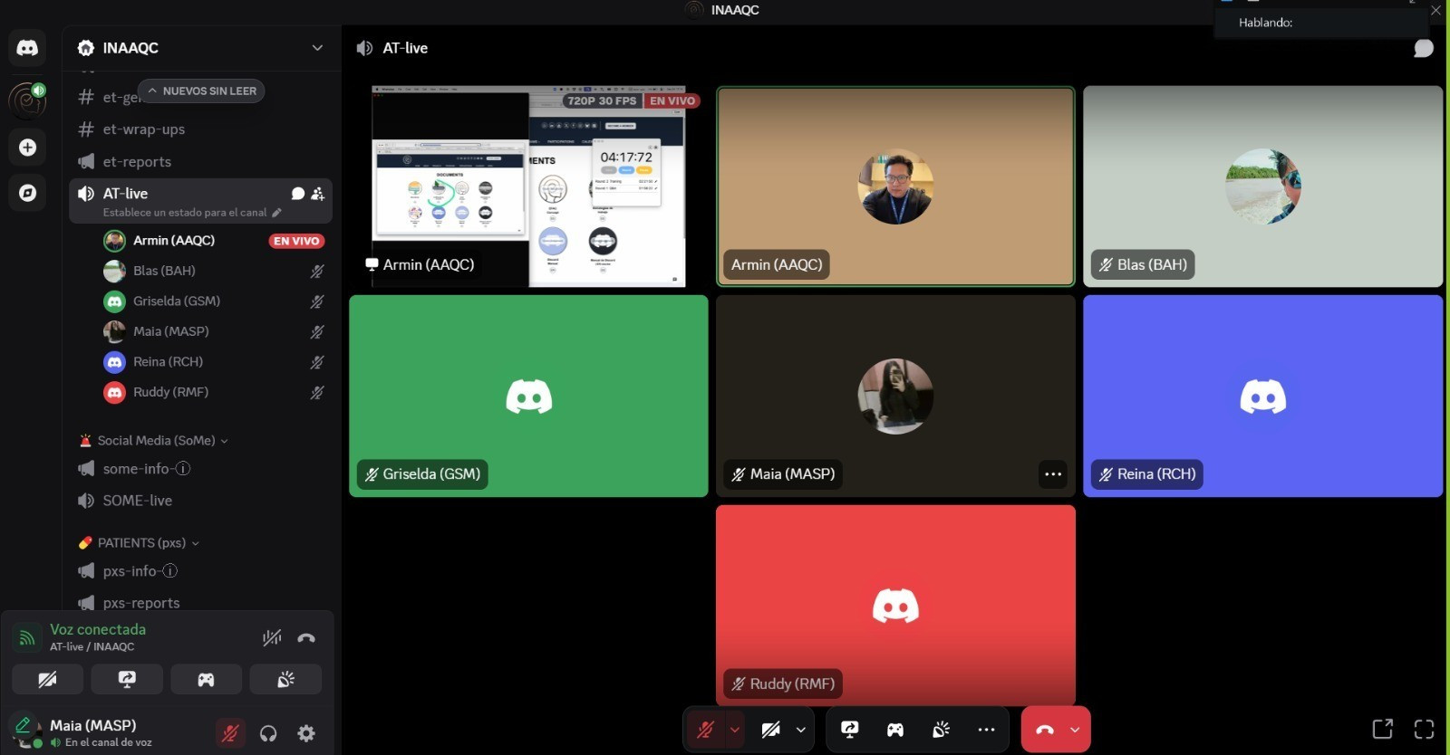
Task: Unmute microphone in bottom call toolbar
Action: coord(705,730)
